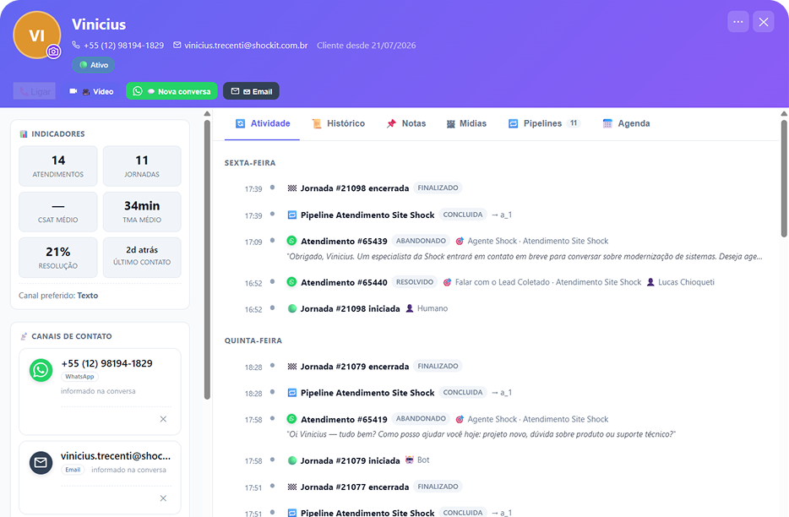Viewport: 789px width, 517px height.
Task: Click checkered flag icon of Jornada #21077 encerrada
Action: click(x=291, y=487)
